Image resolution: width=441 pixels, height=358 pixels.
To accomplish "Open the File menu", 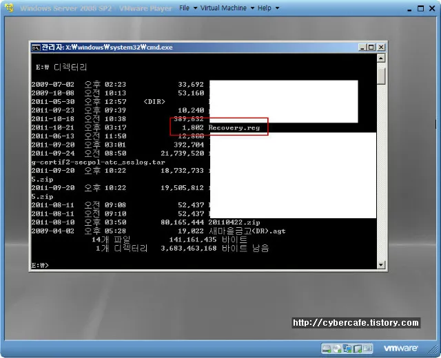I will (x=188, y=8).
